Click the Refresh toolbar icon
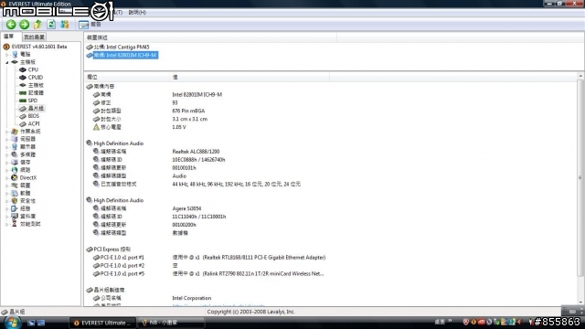This screenshot has width=585, height=329. tap(51, 25)
